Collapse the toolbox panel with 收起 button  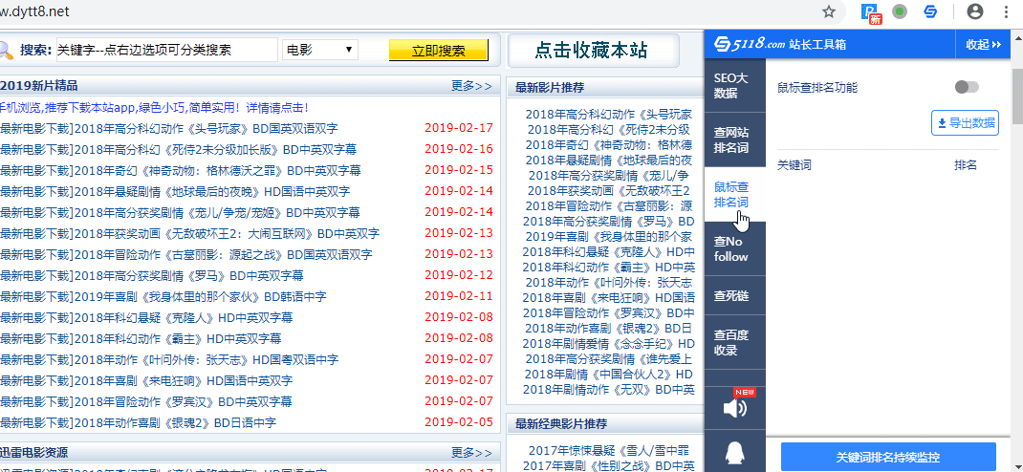983,44
